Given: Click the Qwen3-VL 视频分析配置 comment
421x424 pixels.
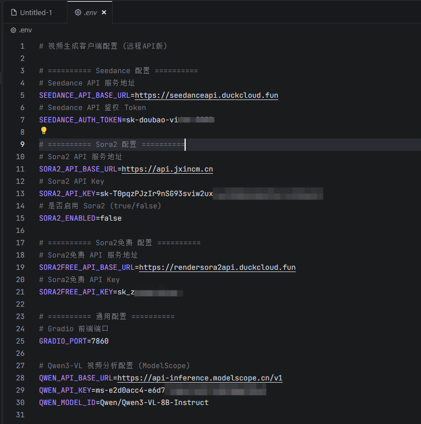Looking at the screenshot, I should tap(115, 366).
